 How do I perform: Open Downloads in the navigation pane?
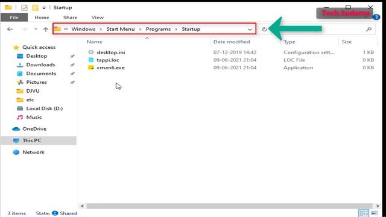40,64
